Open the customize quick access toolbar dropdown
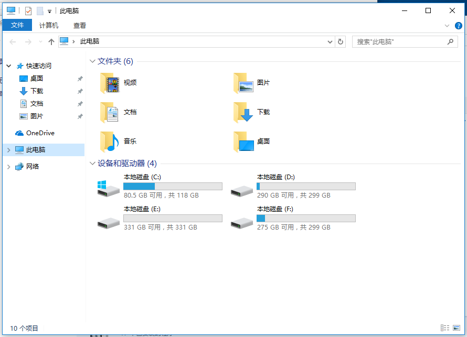The width and height of the screenshot is (467, 337). [49, 12]
